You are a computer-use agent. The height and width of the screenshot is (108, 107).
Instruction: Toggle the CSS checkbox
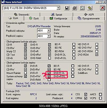pyautogui.click(x=86, y=94)
